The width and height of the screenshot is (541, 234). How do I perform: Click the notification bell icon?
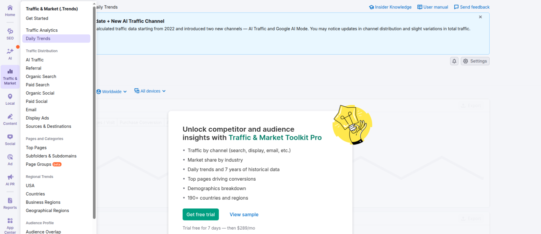(454, 61)
